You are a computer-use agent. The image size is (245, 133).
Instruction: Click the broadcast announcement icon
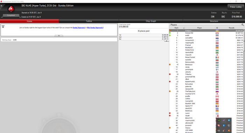3,26
